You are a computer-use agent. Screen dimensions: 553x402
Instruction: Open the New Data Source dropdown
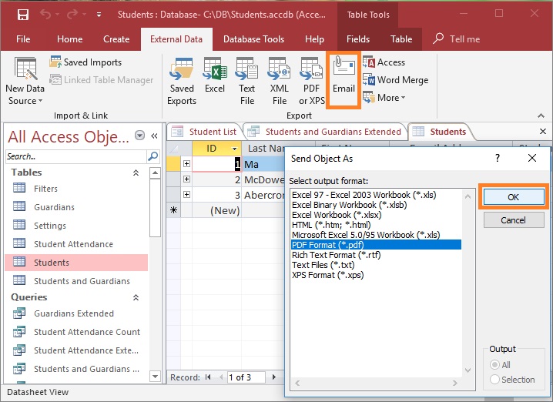coord(25,82)
